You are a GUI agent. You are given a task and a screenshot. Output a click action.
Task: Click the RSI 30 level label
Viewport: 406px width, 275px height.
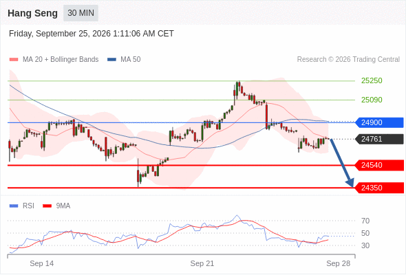point(365,245)
